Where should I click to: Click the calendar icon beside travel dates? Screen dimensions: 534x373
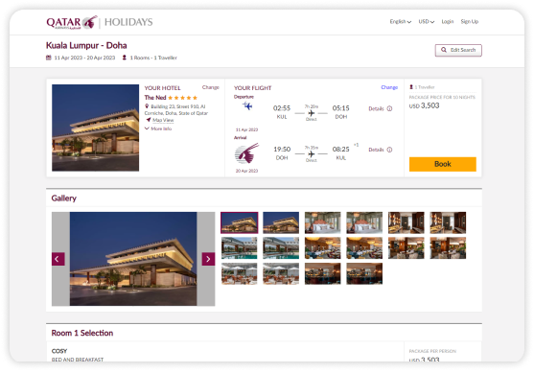(49, 58)
